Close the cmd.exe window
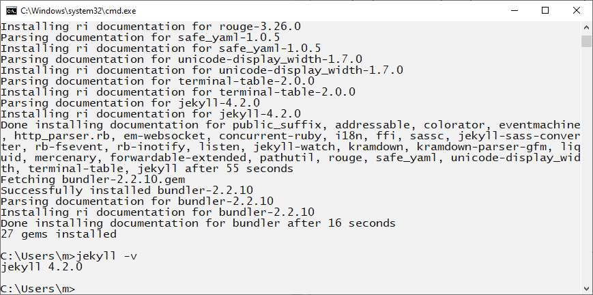 tap(577, 10)
